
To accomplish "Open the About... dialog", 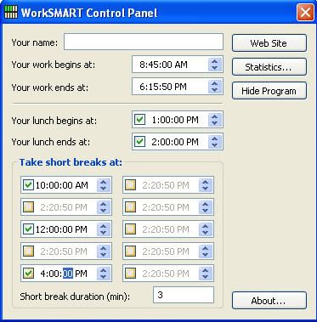I will click(x=269, y=301).
